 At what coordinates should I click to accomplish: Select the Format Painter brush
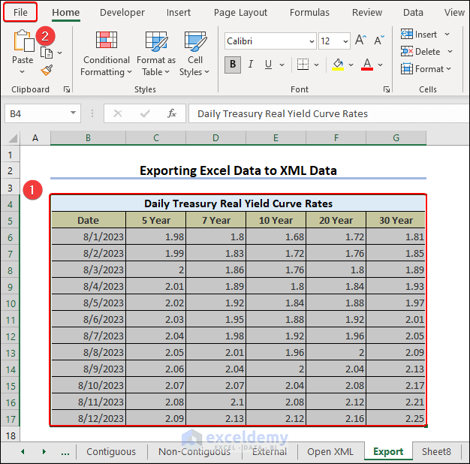tap(47, 70)
